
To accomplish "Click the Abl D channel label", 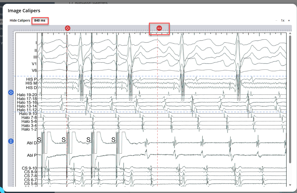I will (32, 143).
